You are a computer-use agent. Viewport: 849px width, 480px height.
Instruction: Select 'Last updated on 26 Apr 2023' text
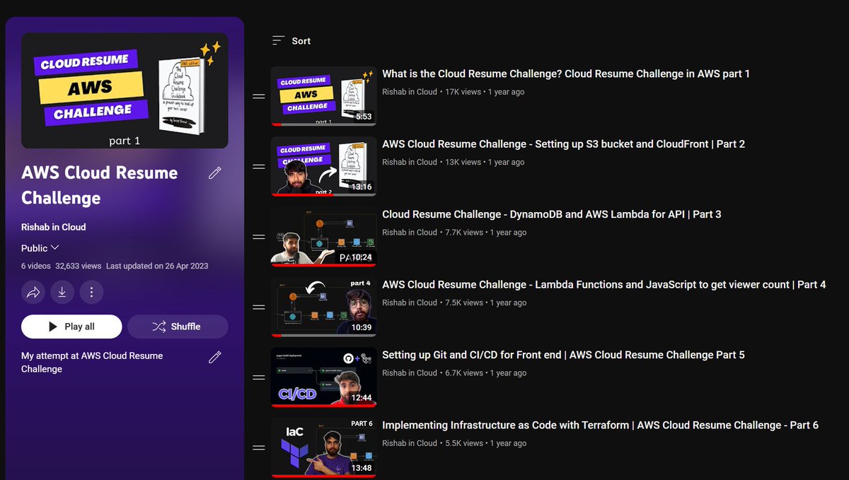157,267
